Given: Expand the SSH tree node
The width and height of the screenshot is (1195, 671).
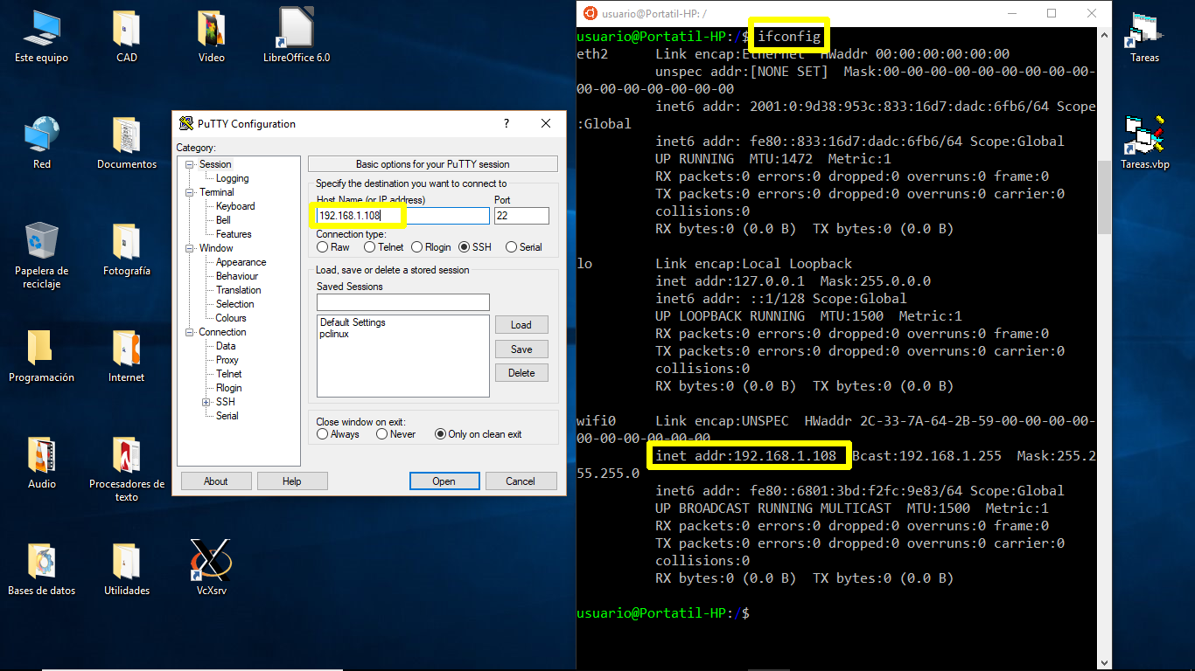Looking at the screenshot, I should pyautogui.click(x=206, y=402).
